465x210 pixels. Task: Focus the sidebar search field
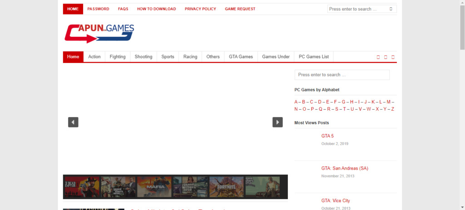click(x=342, y=75)
